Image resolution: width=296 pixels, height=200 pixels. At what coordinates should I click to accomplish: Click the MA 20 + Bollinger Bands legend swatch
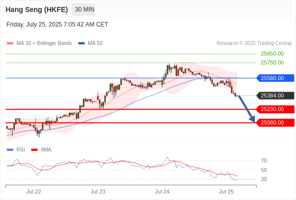tap(10, 43)
